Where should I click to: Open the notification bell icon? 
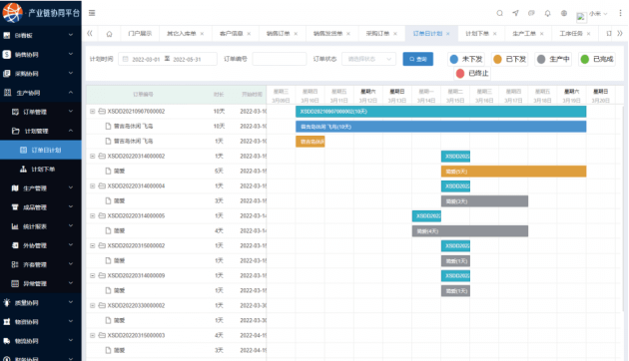[x=547, y=13]
